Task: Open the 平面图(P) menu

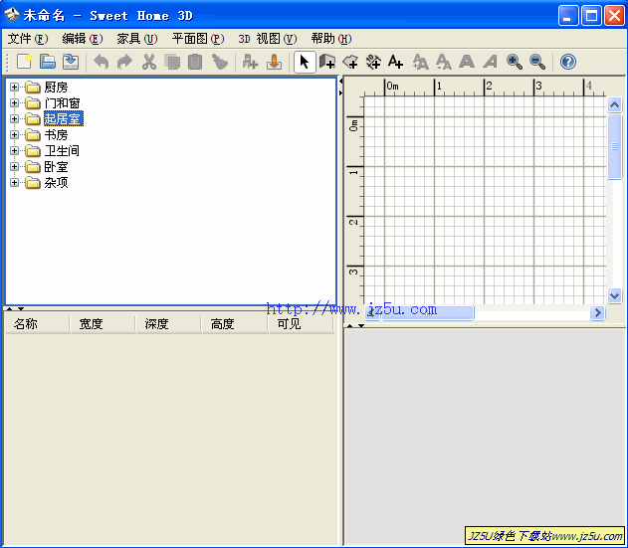Action: pos(198,39)
